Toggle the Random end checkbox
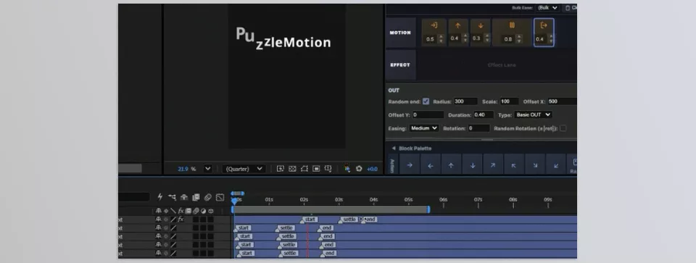The width and height of the screenshot is (696, 263). (x=426, y=101)
